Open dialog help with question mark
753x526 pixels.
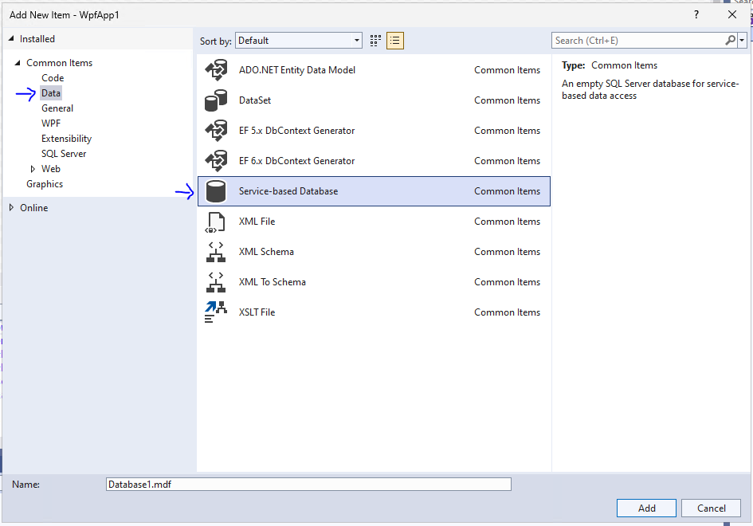click(x=696, y=14)
